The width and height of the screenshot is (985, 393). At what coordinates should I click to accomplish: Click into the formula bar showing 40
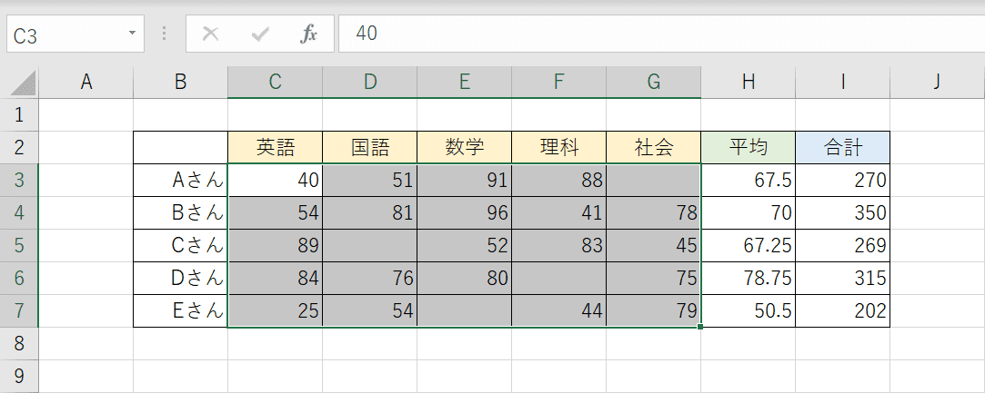point(661,34)
